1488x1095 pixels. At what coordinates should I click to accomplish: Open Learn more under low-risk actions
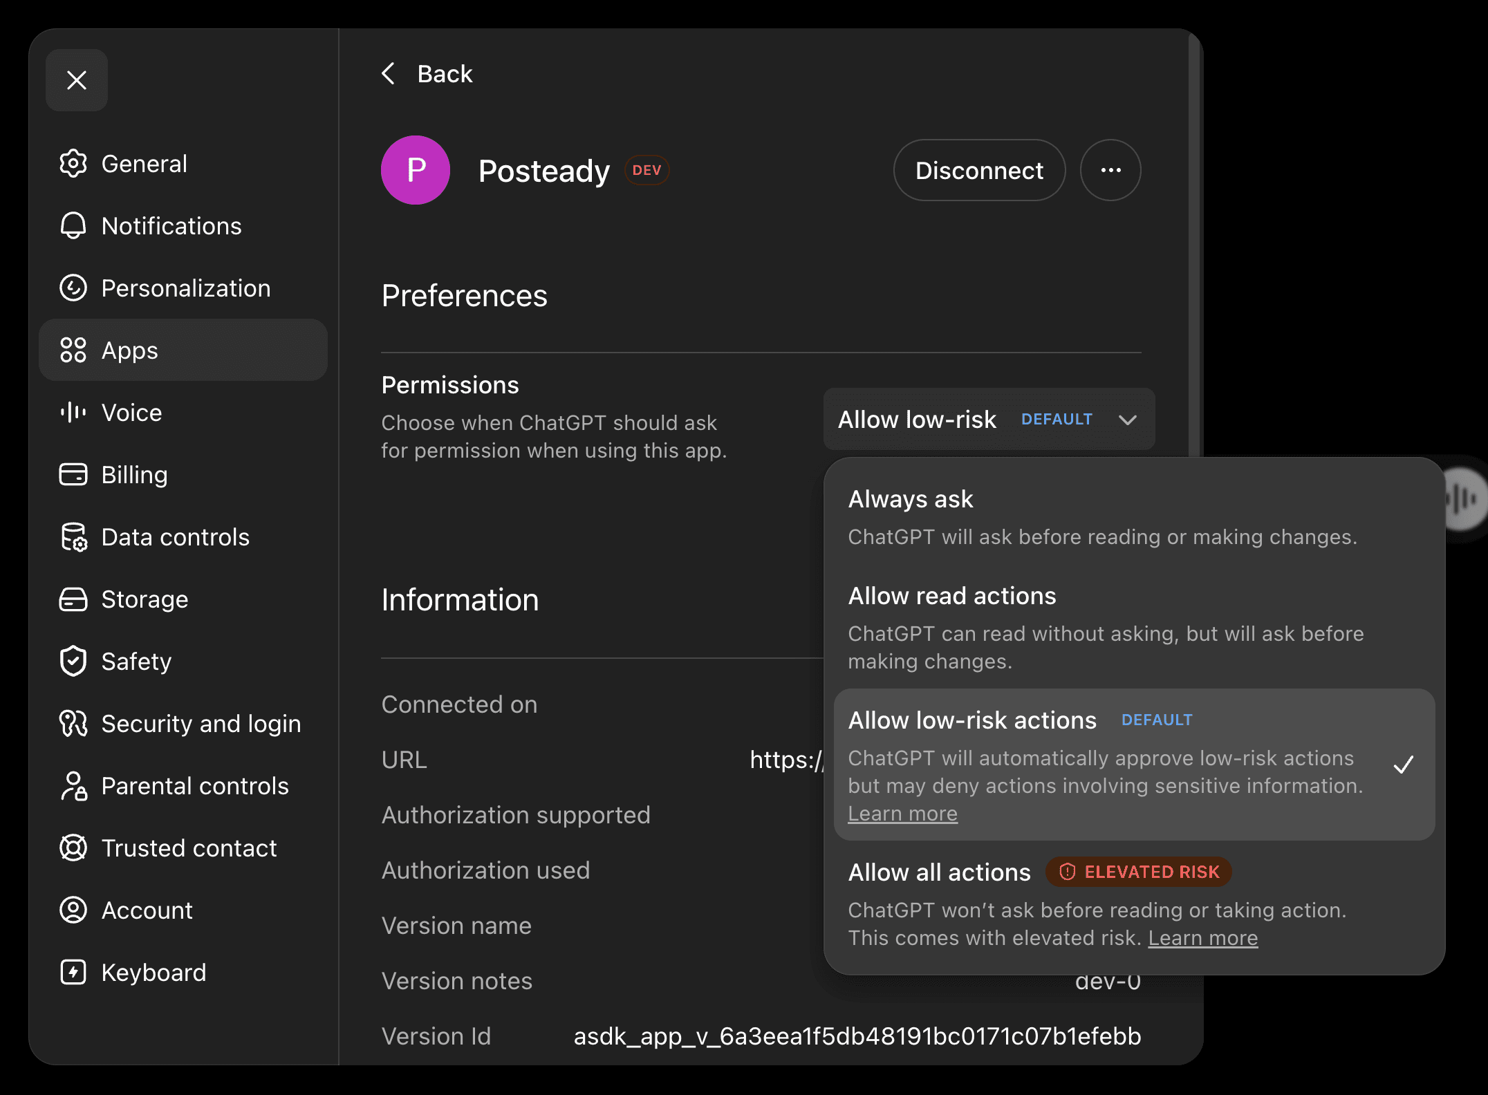[903, 814]
